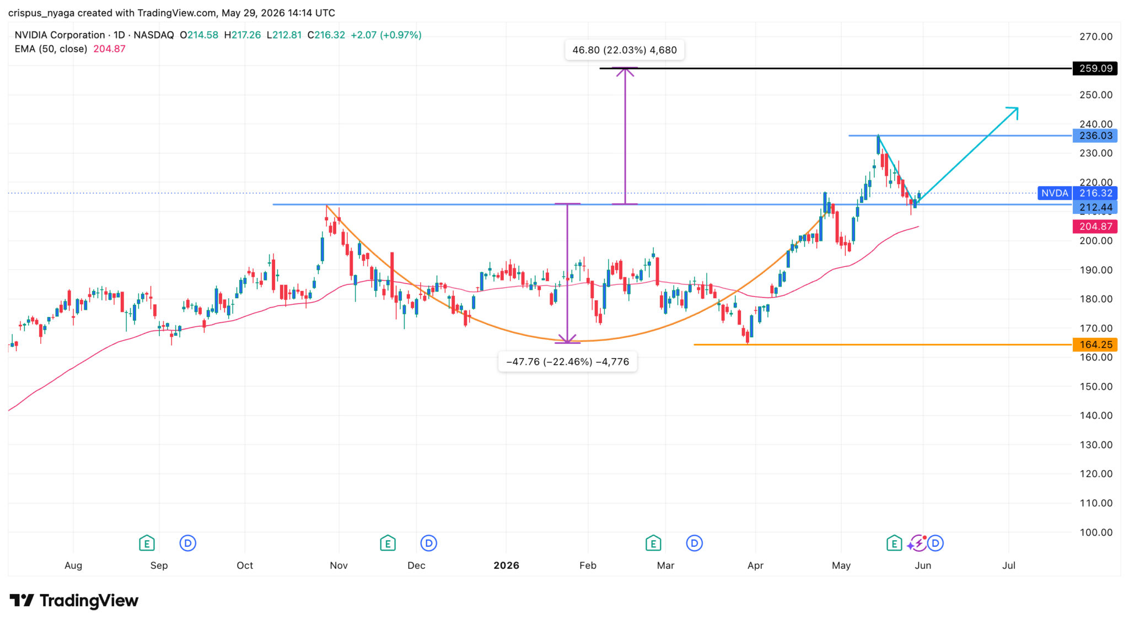Click the close value C216.32
1129x625 pixels.
(x=326, y=35)
